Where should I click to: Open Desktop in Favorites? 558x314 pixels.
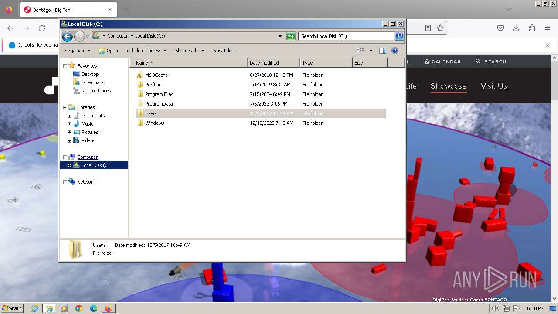[x=90, y=74]
